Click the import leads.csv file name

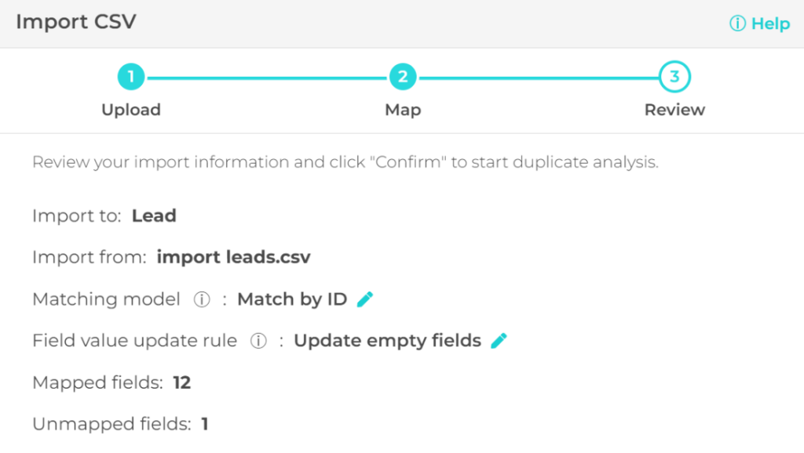(233, 257)
